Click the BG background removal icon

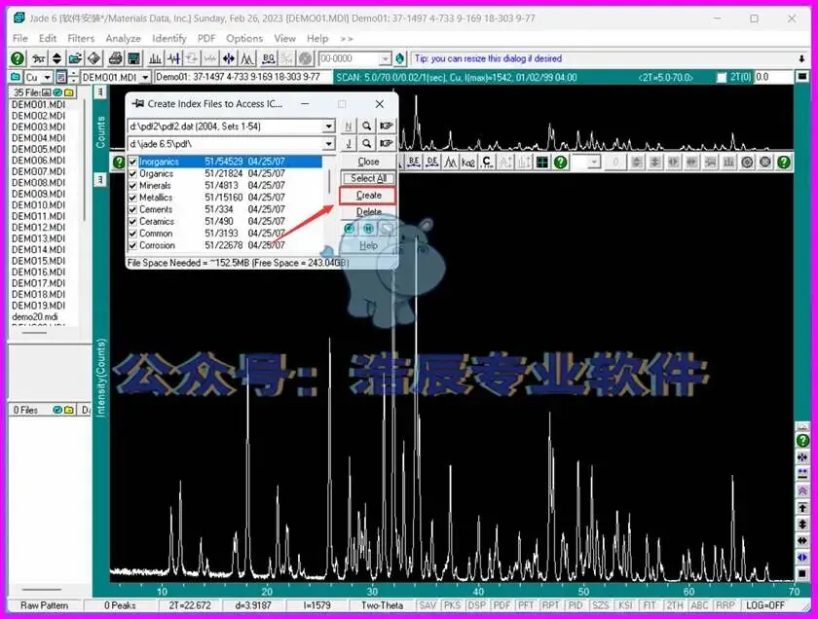pos(269,58)
